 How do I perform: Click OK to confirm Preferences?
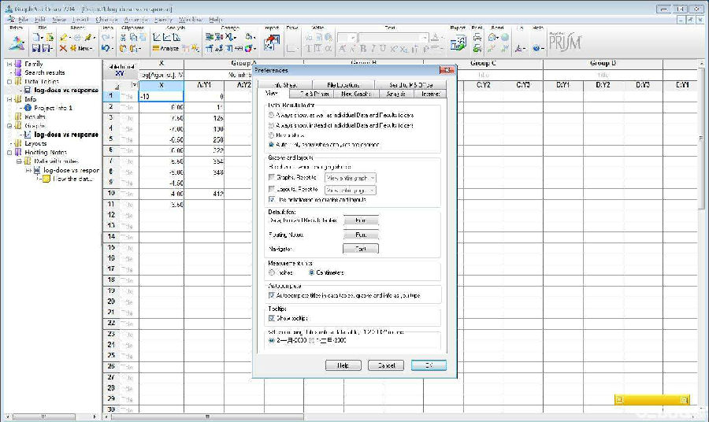[429, 365]
